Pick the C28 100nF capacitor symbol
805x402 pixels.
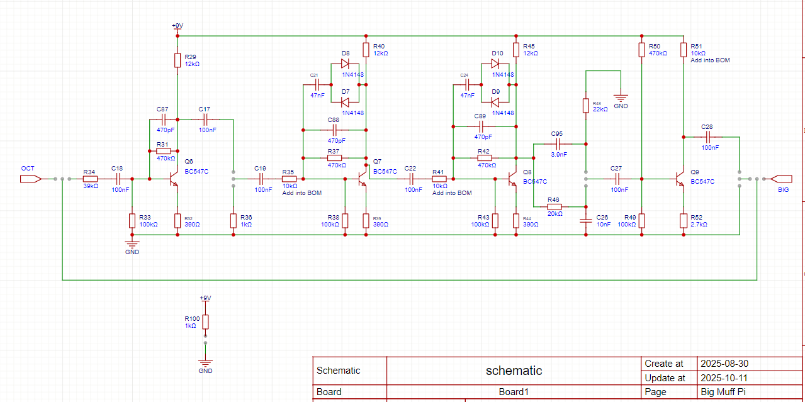708,137
